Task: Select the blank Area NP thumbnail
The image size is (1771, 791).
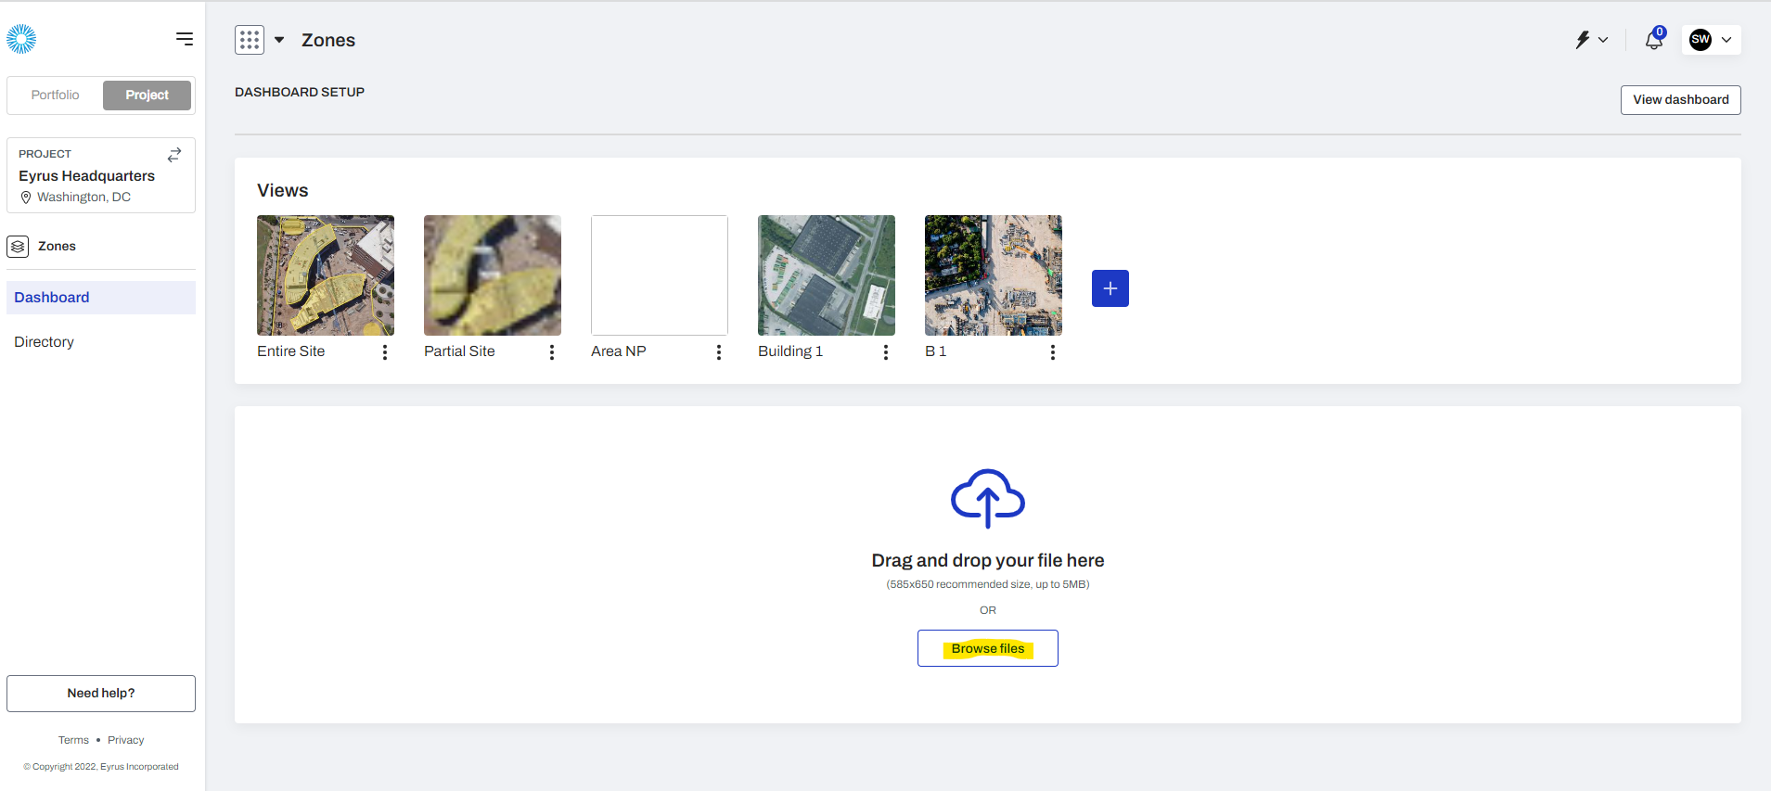Action: 660,275
